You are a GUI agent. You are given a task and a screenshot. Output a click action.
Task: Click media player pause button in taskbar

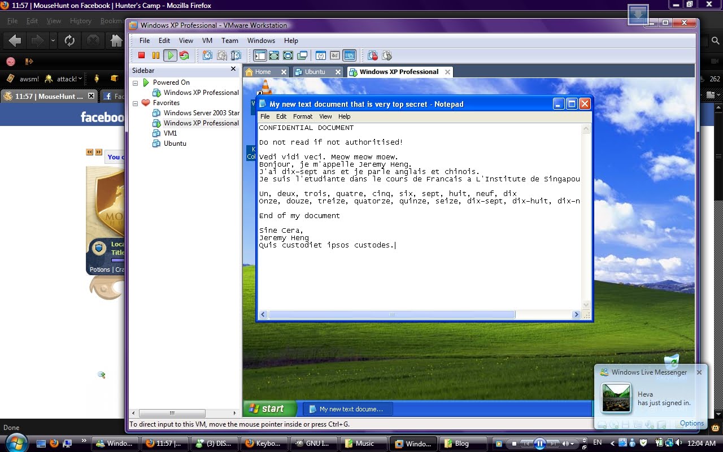coord(540,444)
